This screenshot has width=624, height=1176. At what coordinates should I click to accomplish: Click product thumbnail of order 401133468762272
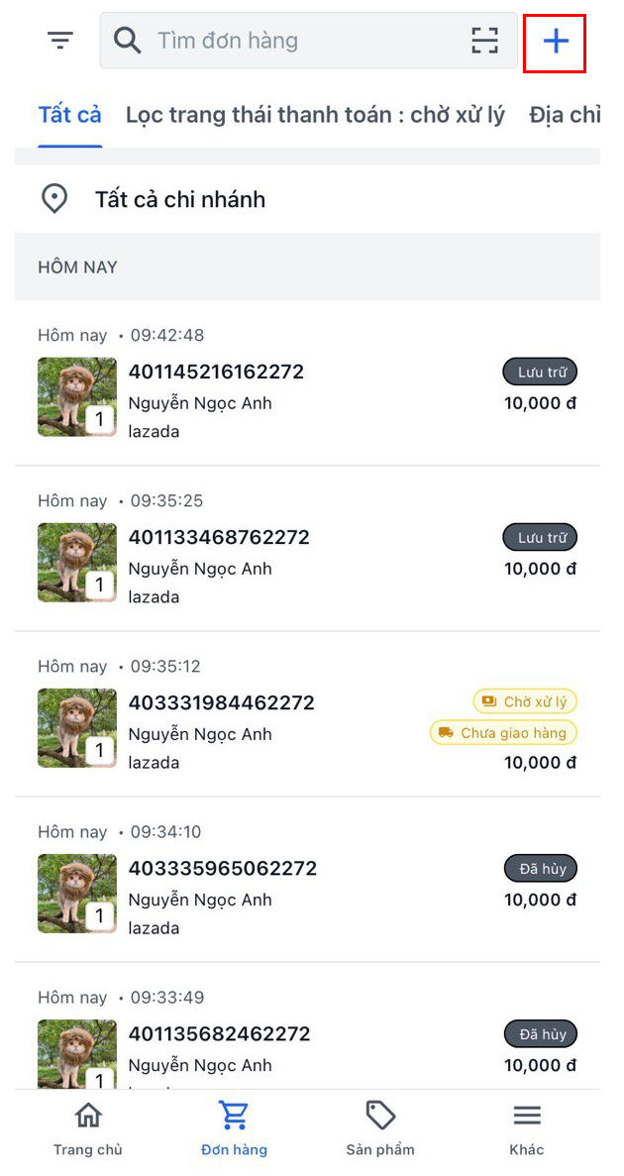click(77, 563)
